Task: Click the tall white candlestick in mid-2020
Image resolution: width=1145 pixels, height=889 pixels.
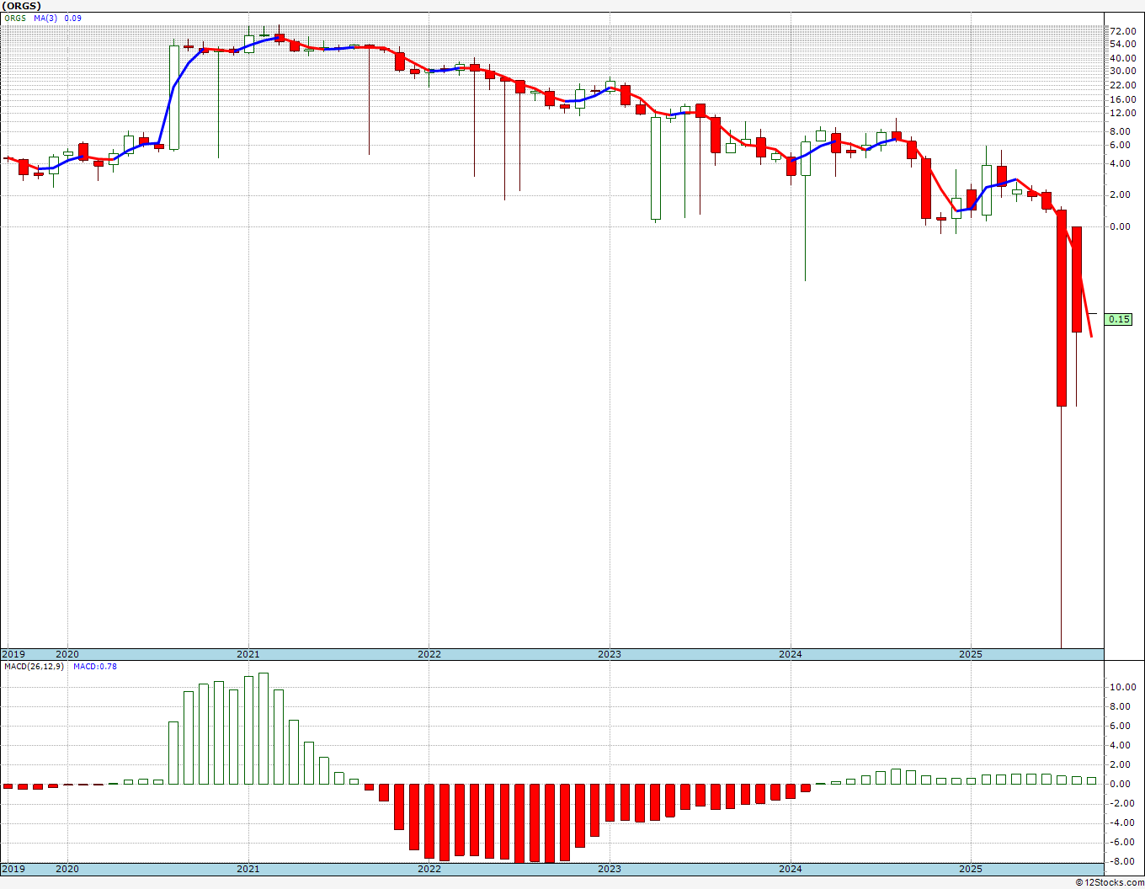Action: (x=173, y=98)
